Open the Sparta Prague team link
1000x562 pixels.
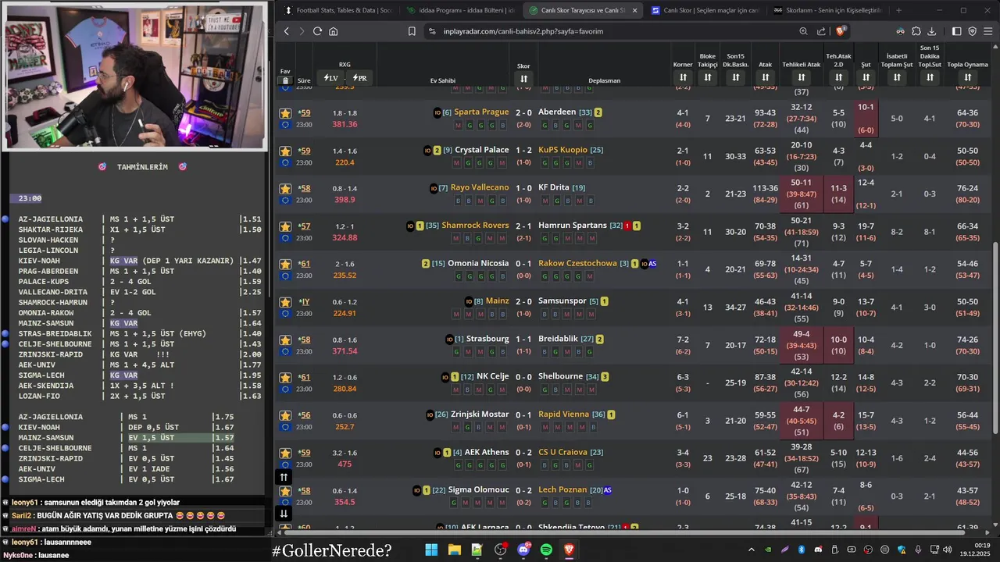481,112
